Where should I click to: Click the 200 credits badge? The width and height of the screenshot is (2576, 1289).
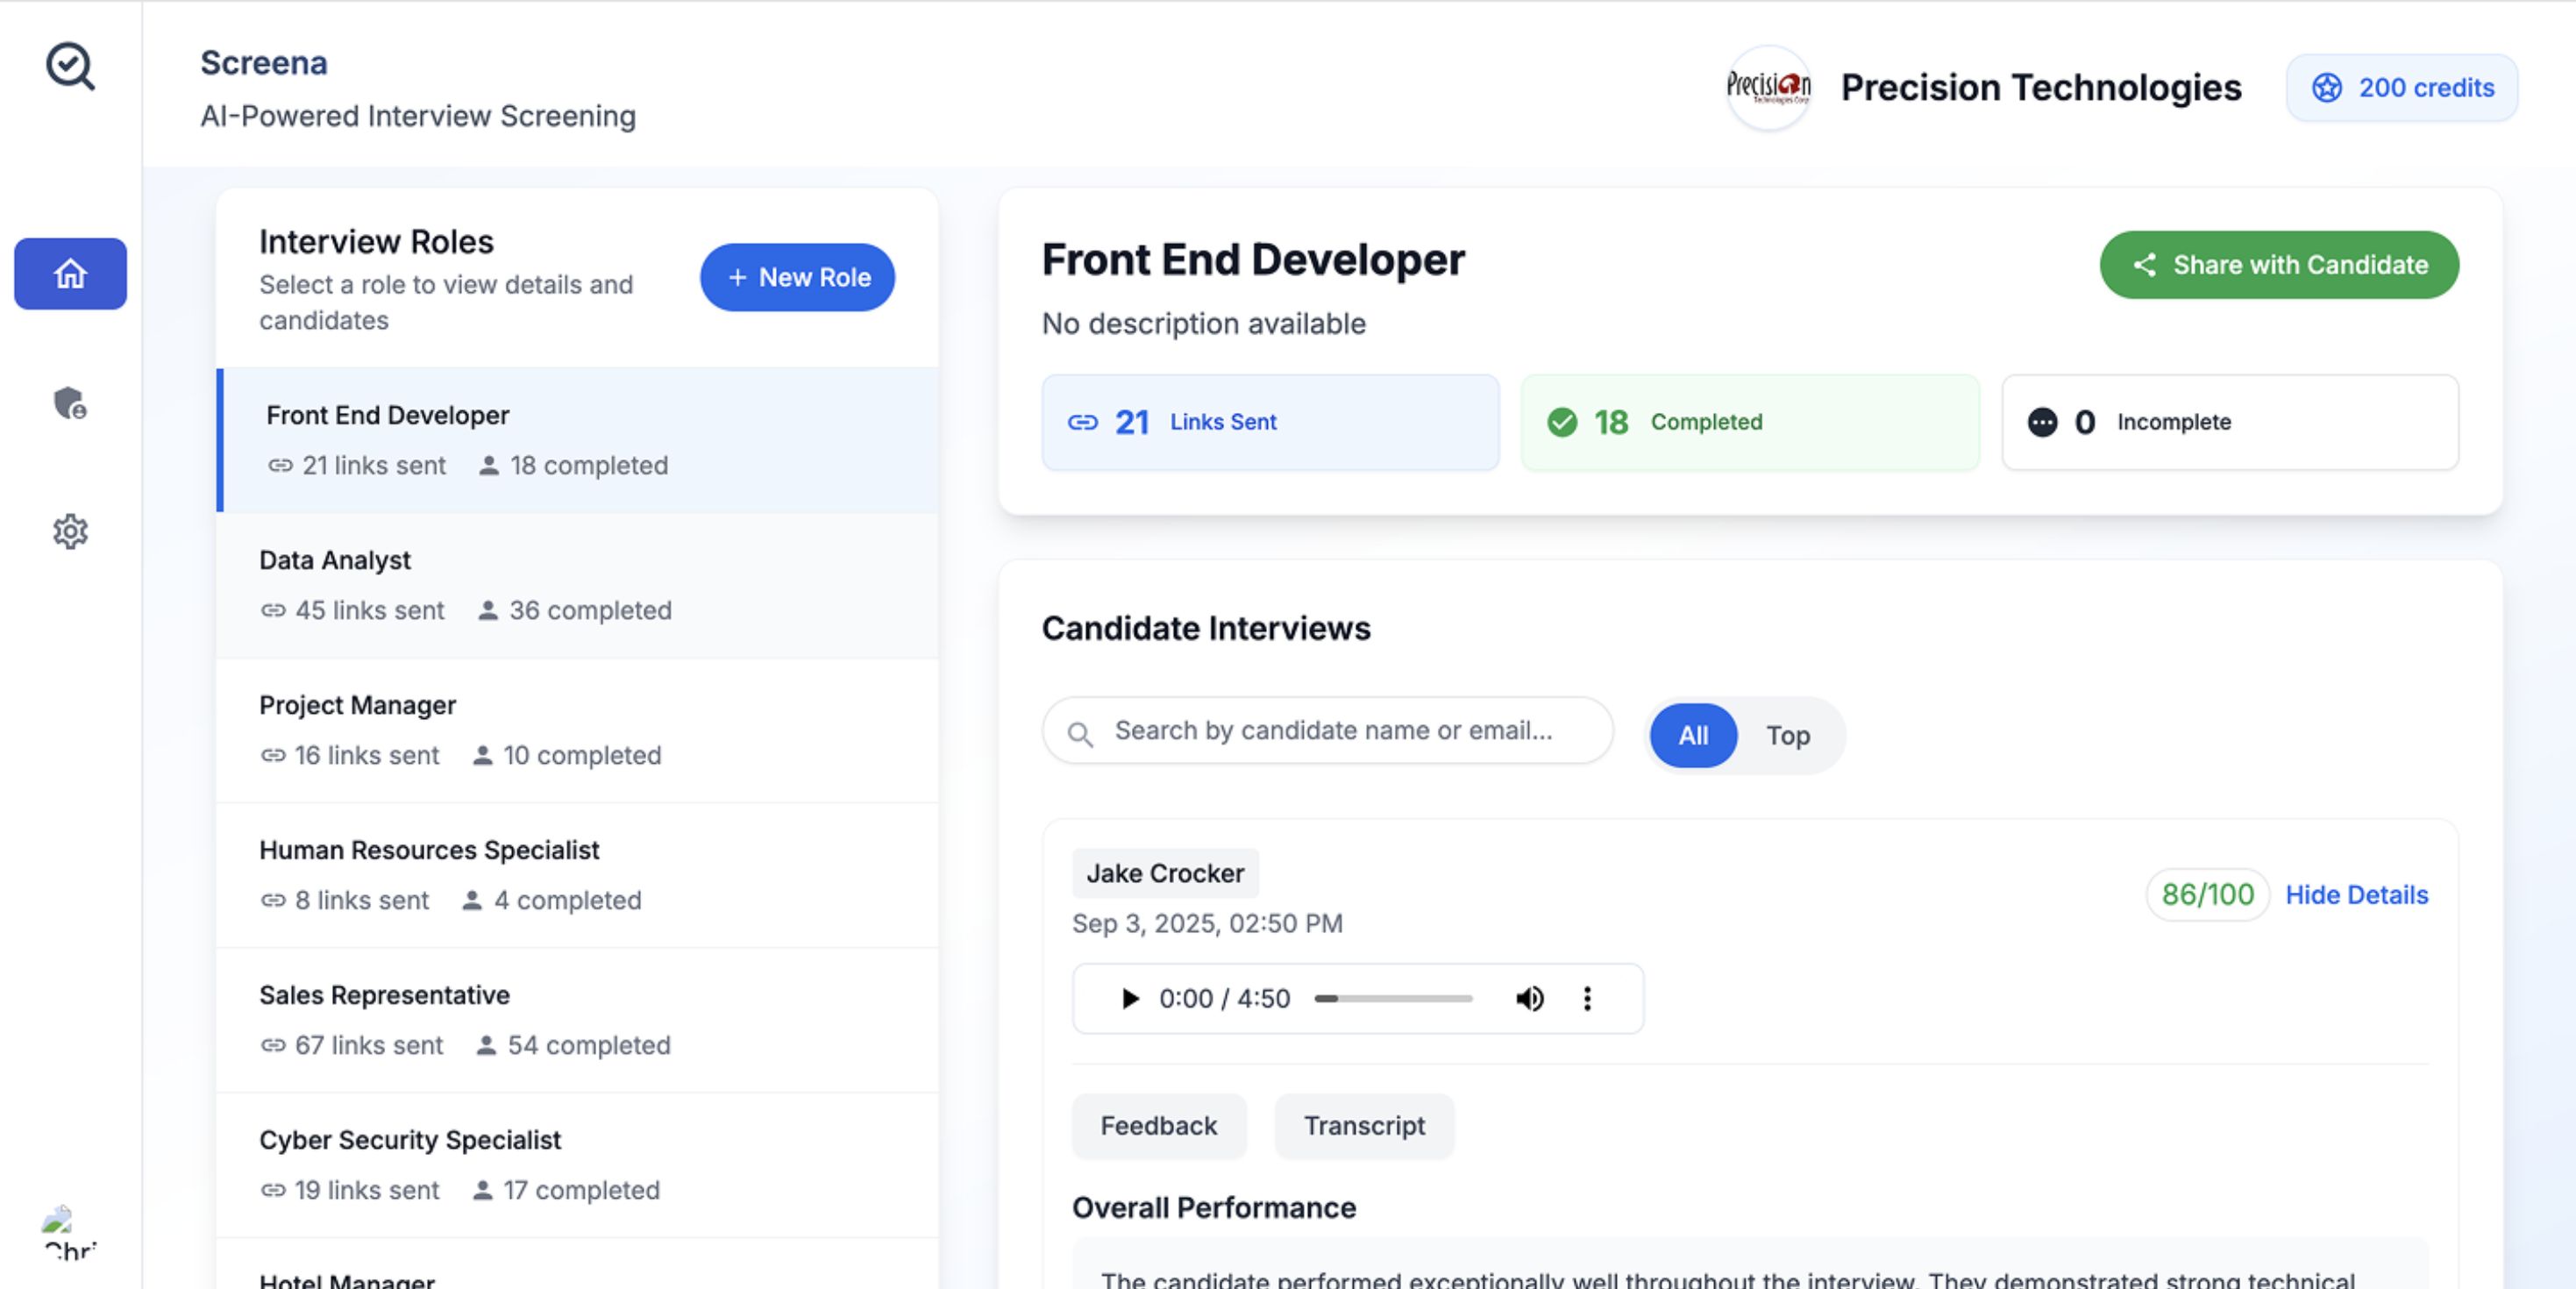click(2401, 88)
